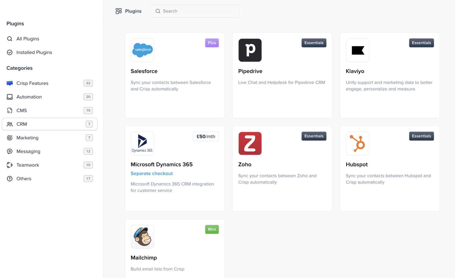Follow the Separate checkout link
Screen dimensions: 455x278
(152, 173)
